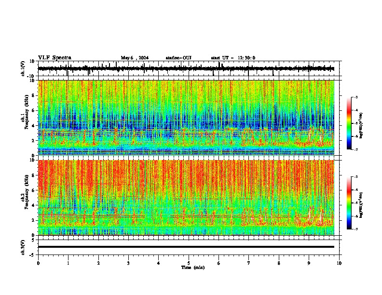Click the "8" kHz tick on ch.2 spectrogram
382x295 pixels.
34,175
